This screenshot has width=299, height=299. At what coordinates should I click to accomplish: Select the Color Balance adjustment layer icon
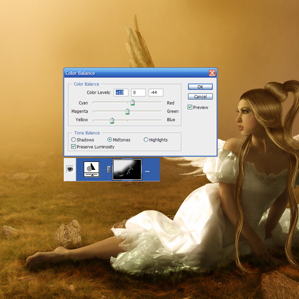click(92, 169)
